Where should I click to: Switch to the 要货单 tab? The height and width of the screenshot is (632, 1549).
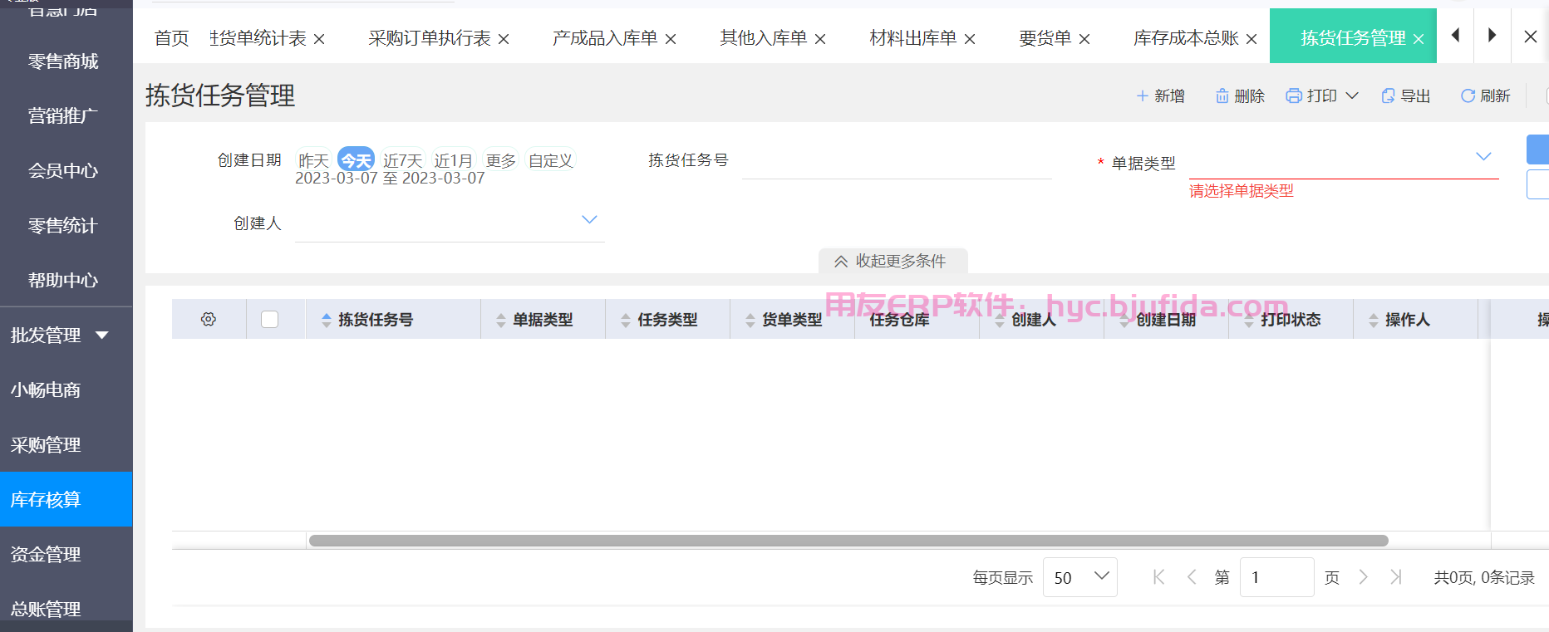point(1045,38)
